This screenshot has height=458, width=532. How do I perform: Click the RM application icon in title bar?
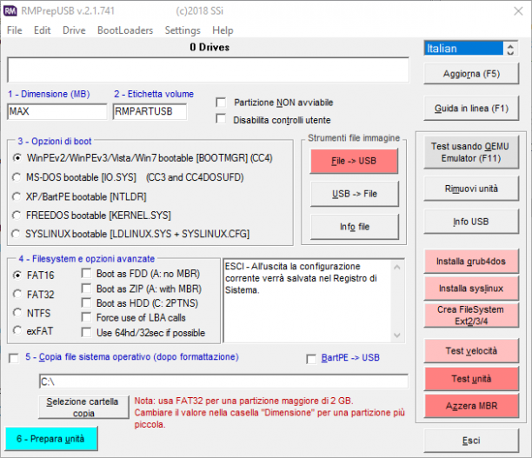point(10,10)
